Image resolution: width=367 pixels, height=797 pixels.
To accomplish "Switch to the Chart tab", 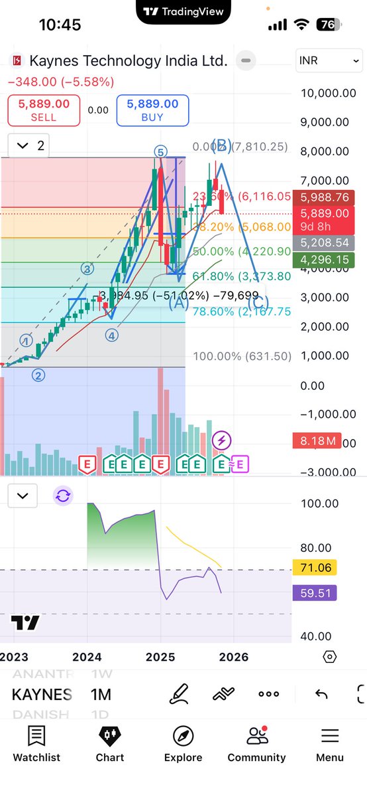I will [x=110, y=744].
